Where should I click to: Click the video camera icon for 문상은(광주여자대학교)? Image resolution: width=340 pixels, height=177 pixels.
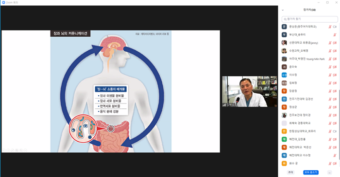335,27
